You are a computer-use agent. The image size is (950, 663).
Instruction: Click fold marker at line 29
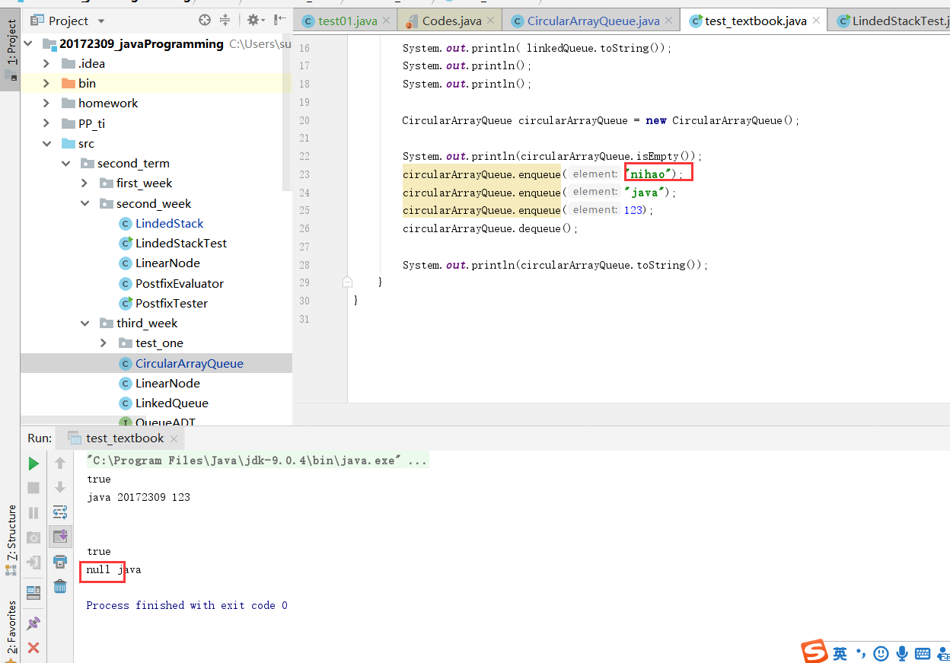click(x=347, y=282)
